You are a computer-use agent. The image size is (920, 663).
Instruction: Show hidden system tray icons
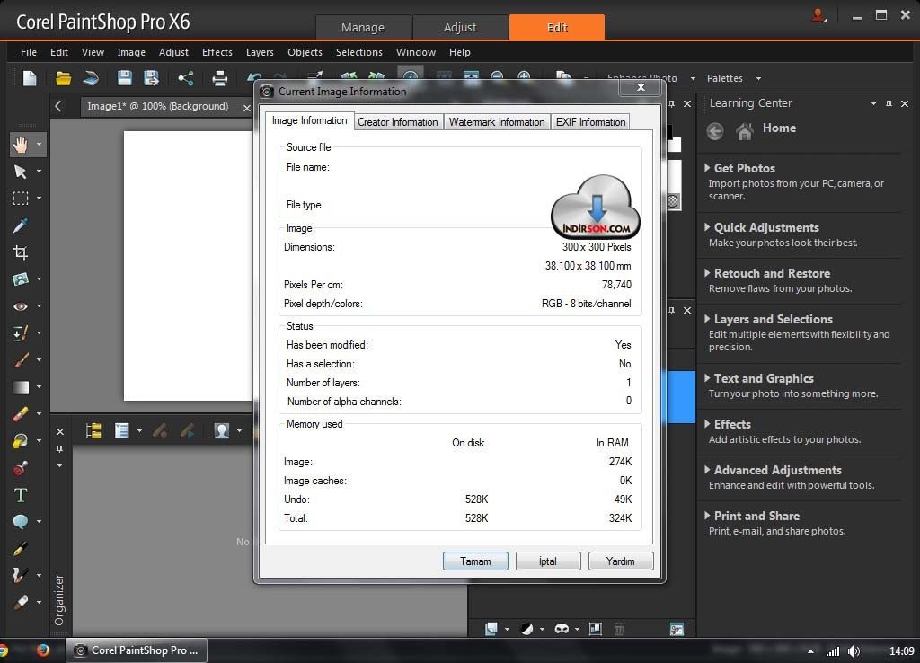point(810,651)
